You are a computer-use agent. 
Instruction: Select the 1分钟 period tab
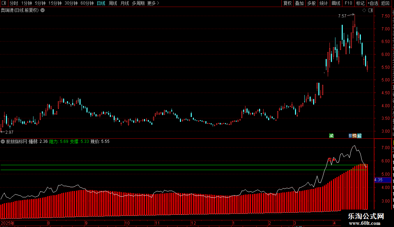pyautogui.click(x=26, y=3)
